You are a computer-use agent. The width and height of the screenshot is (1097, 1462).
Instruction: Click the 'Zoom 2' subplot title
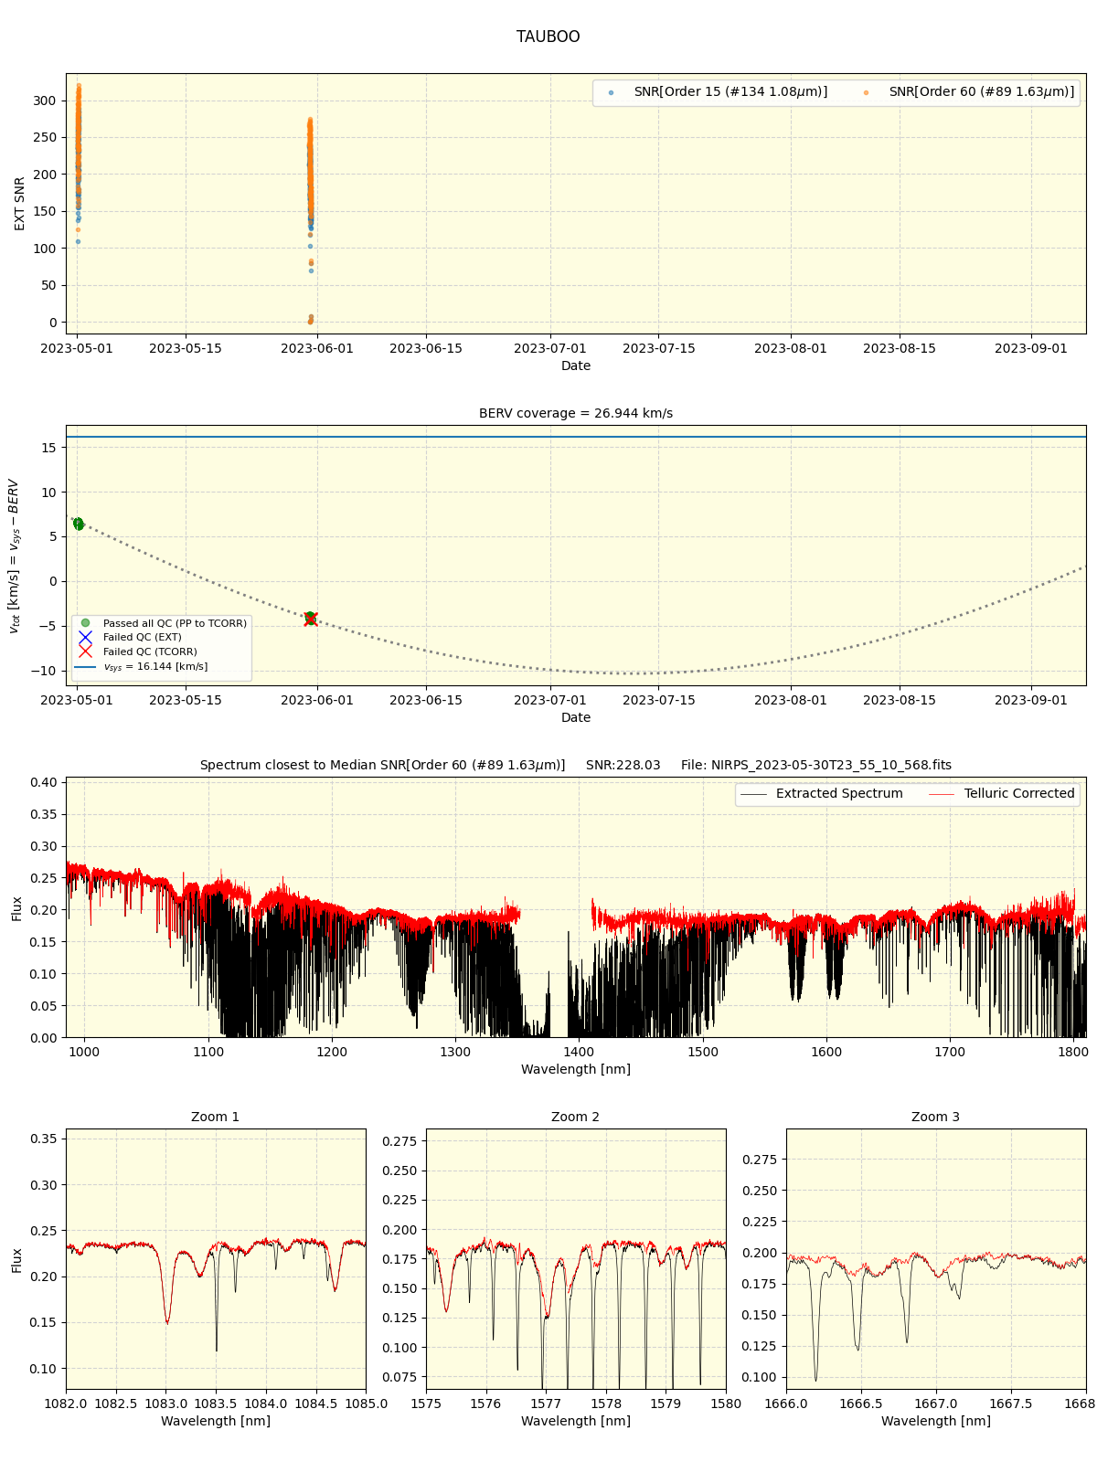[x=576, y=1117]
